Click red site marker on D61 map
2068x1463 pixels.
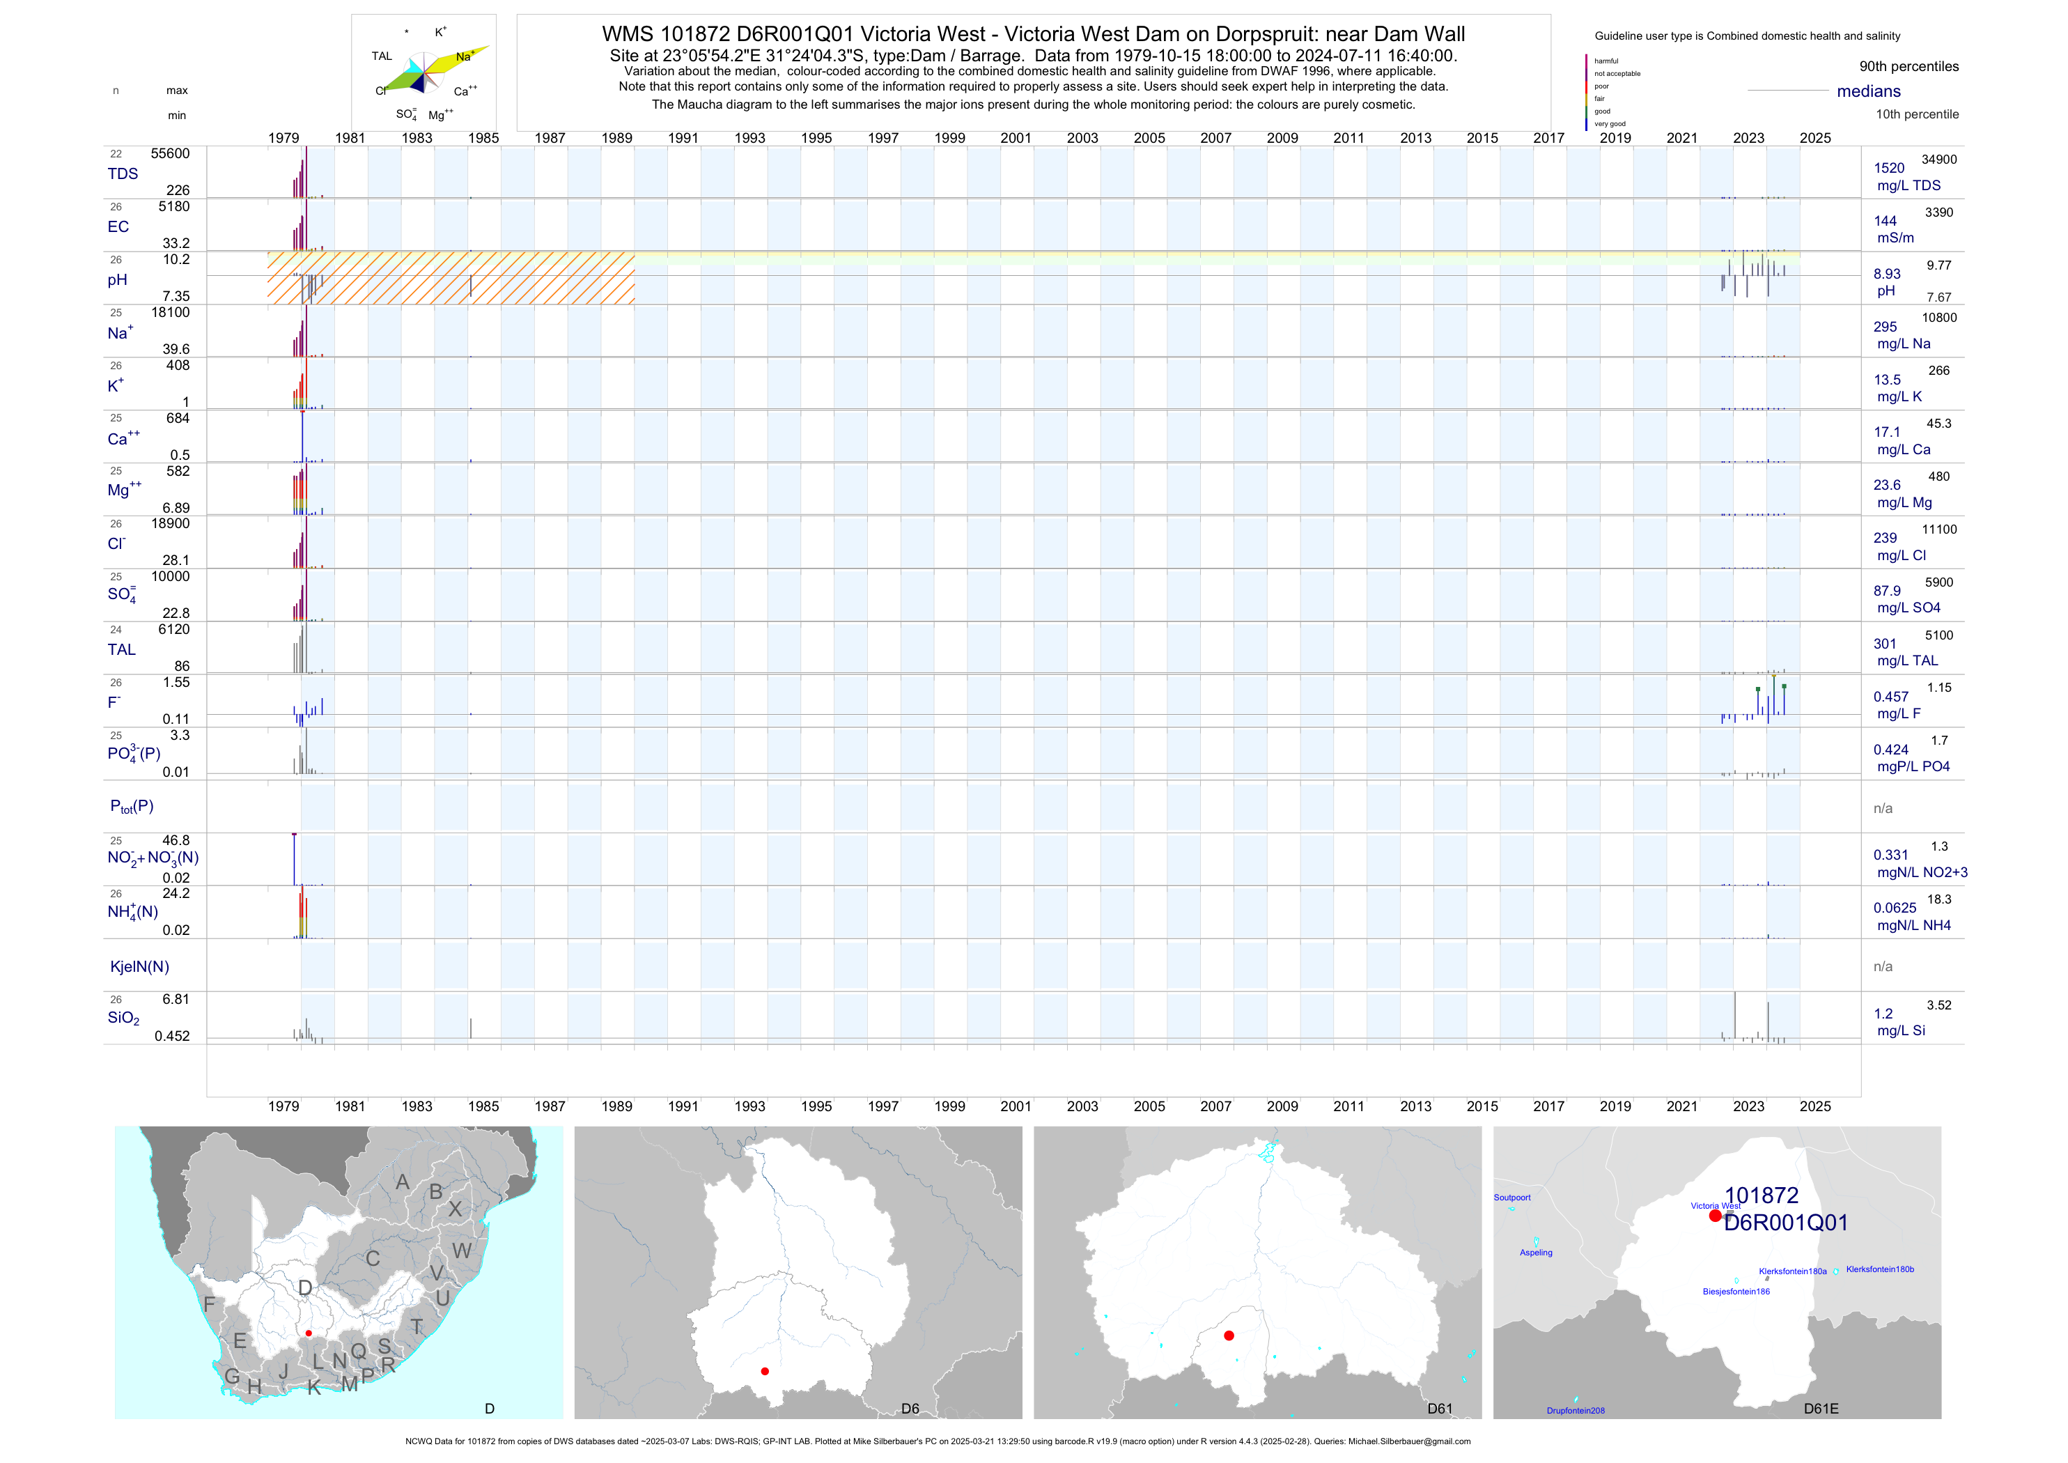[1229, 1335]
